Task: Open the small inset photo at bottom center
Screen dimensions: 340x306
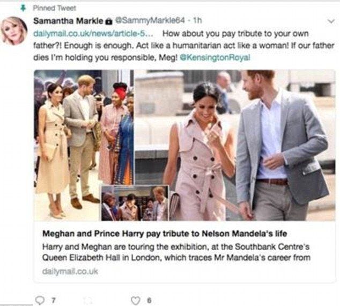Action: 135,203
